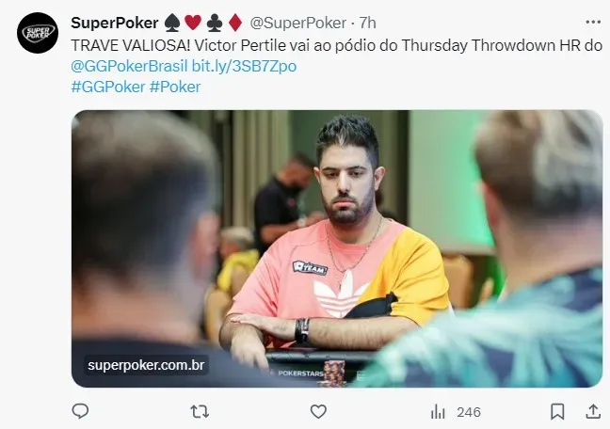The height and width of the screenshot is (429, 610).
Task: Click the superpoker.com.br domain label
Action: coord(146,365)
